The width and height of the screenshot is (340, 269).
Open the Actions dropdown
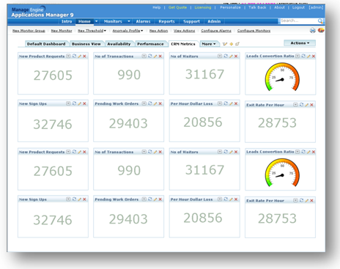(300, 43)
